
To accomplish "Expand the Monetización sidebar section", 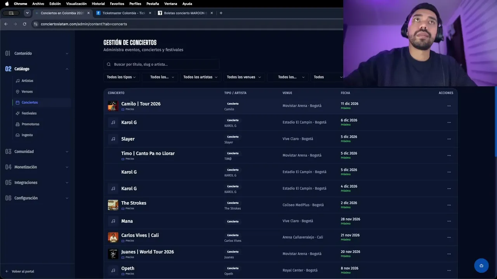I will pyautogui.click(x=37, y=167).
